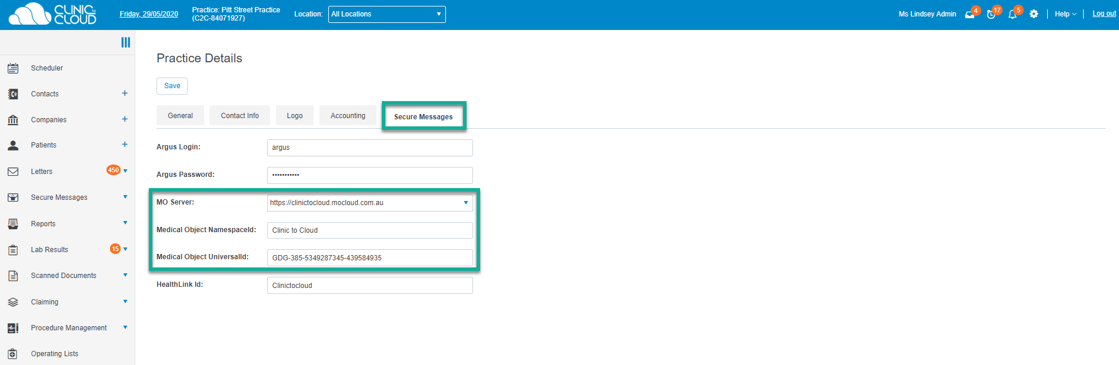Add a new contact with the plus icon
Image resolution: width=1119 pixels, height=365 pixels.
click(125, 93)
